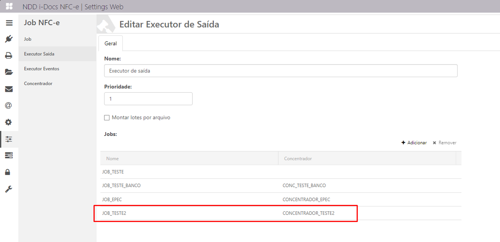Open the @ email settings icon

pos(9,105)
